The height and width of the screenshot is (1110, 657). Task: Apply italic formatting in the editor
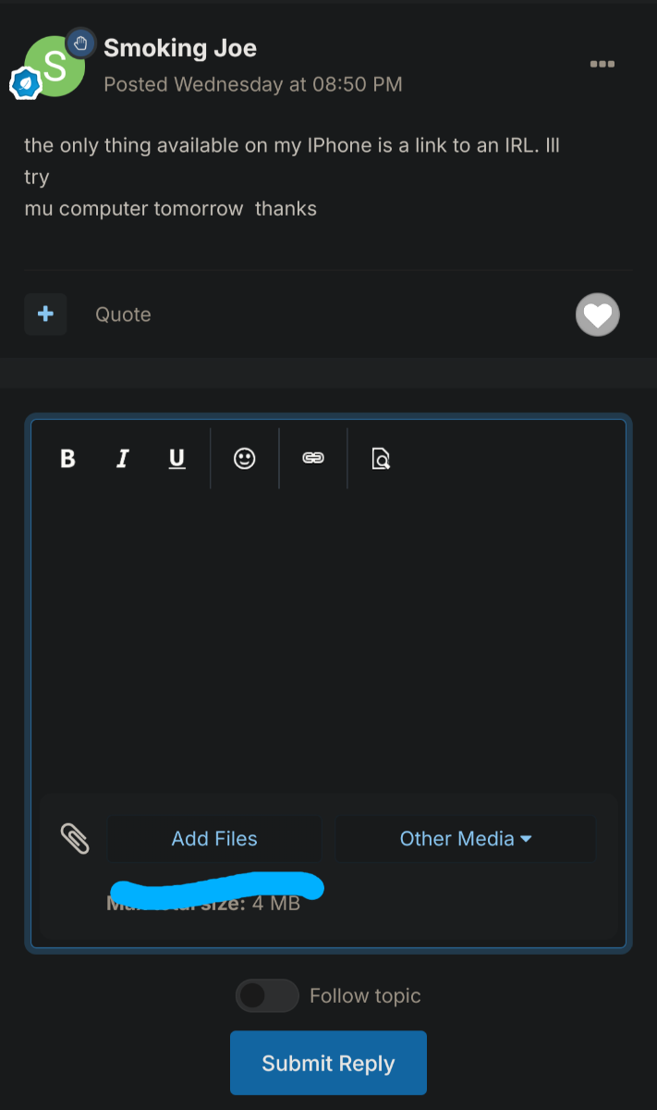[122, 458]
